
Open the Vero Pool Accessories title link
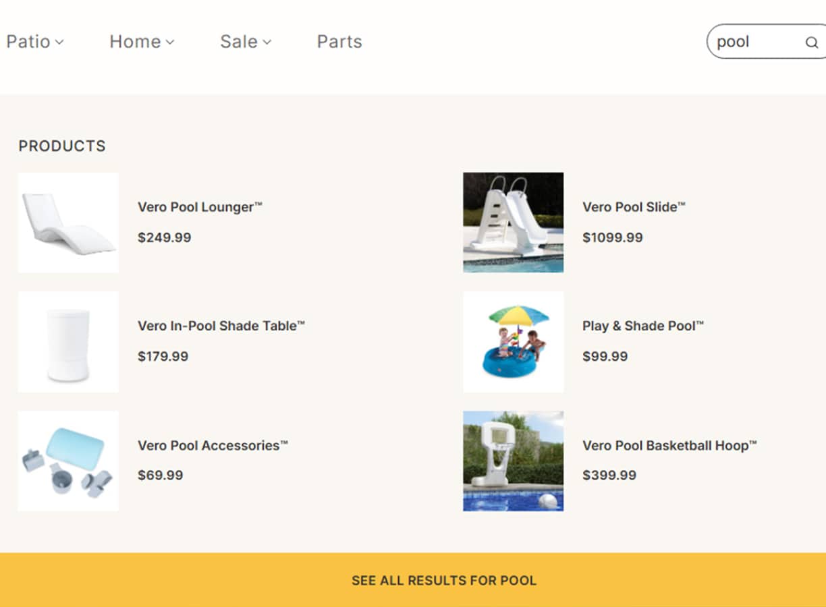[x=213, y=445]
